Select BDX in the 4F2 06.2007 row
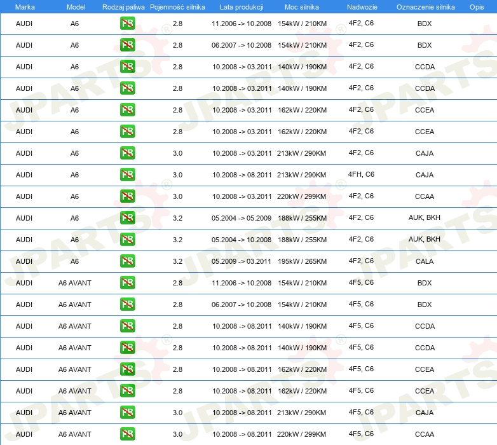The height and width of the screenshot is (445, 497). [x=425, y=45]
